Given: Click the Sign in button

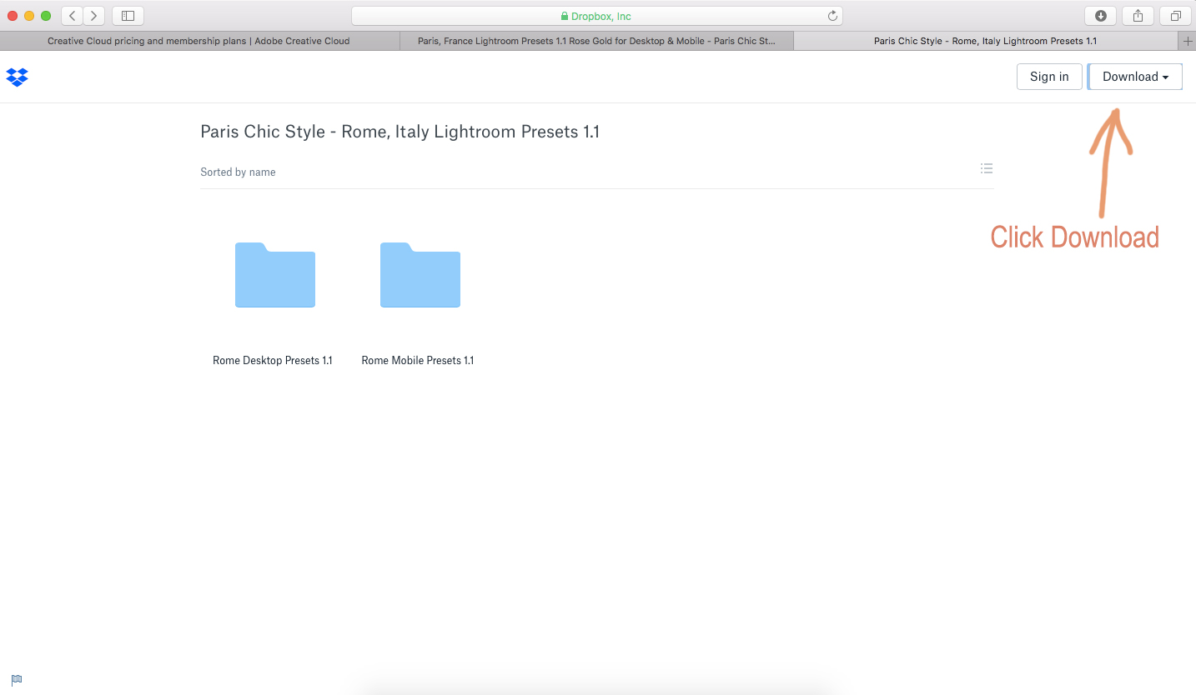Looking at the screenshot, I should click(1048, 77).
